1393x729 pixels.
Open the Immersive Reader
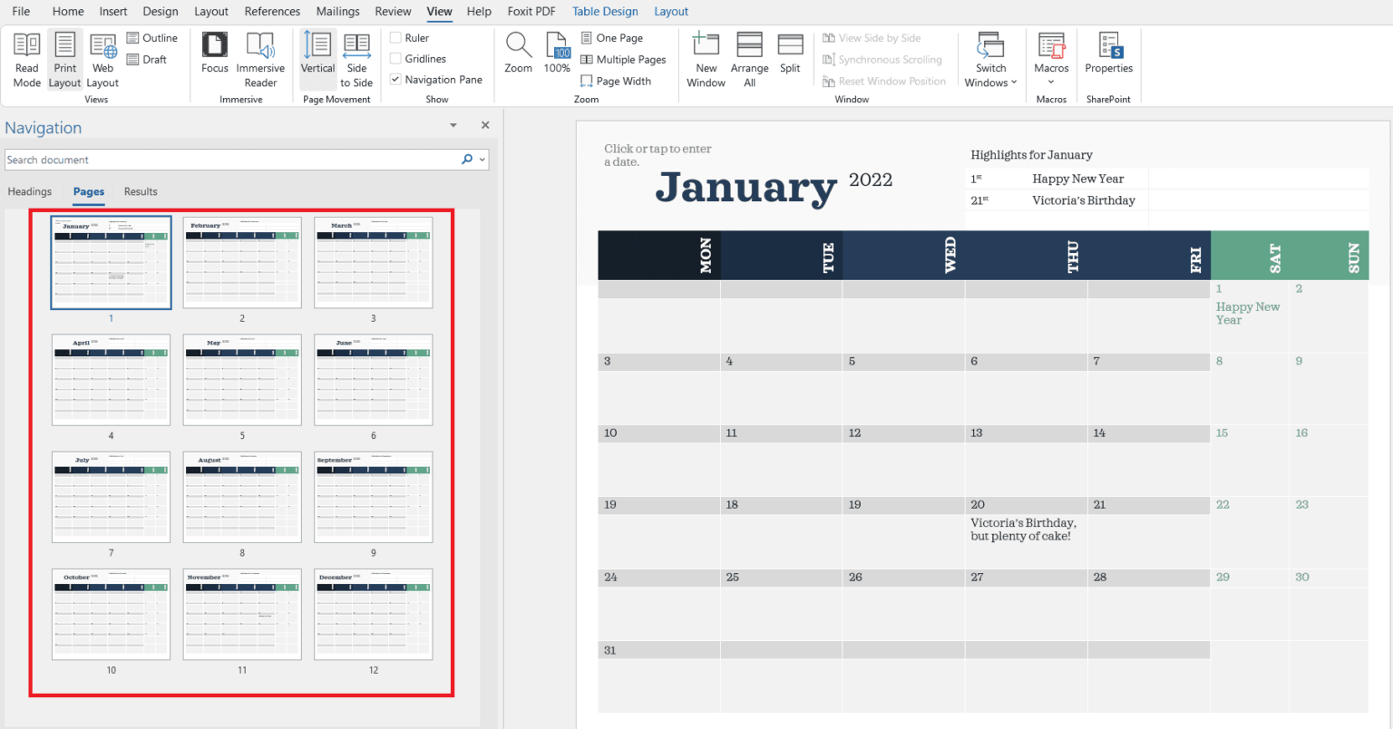click(x=261, y=59)
